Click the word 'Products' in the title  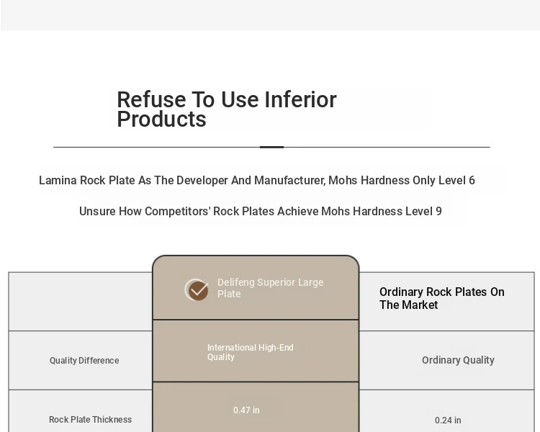[161, 120]
